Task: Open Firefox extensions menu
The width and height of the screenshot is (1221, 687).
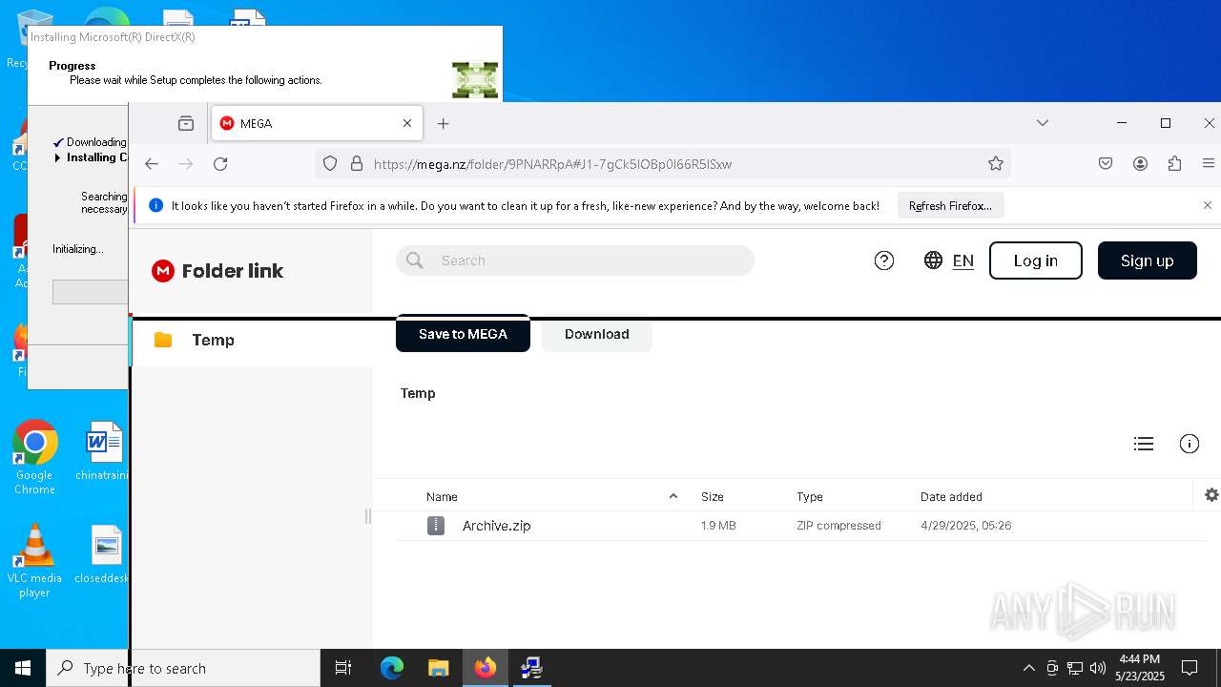Action: coord(1174,164)
